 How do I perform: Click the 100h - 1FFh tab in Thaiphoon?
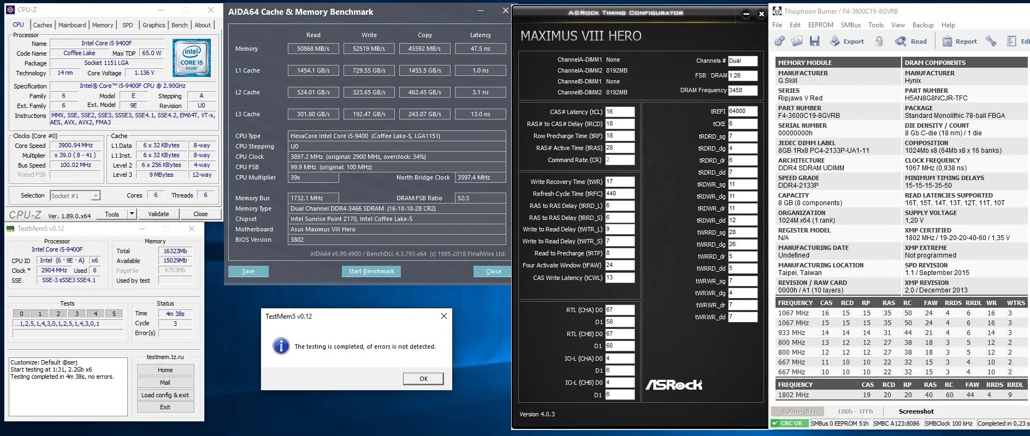point(855,411)
